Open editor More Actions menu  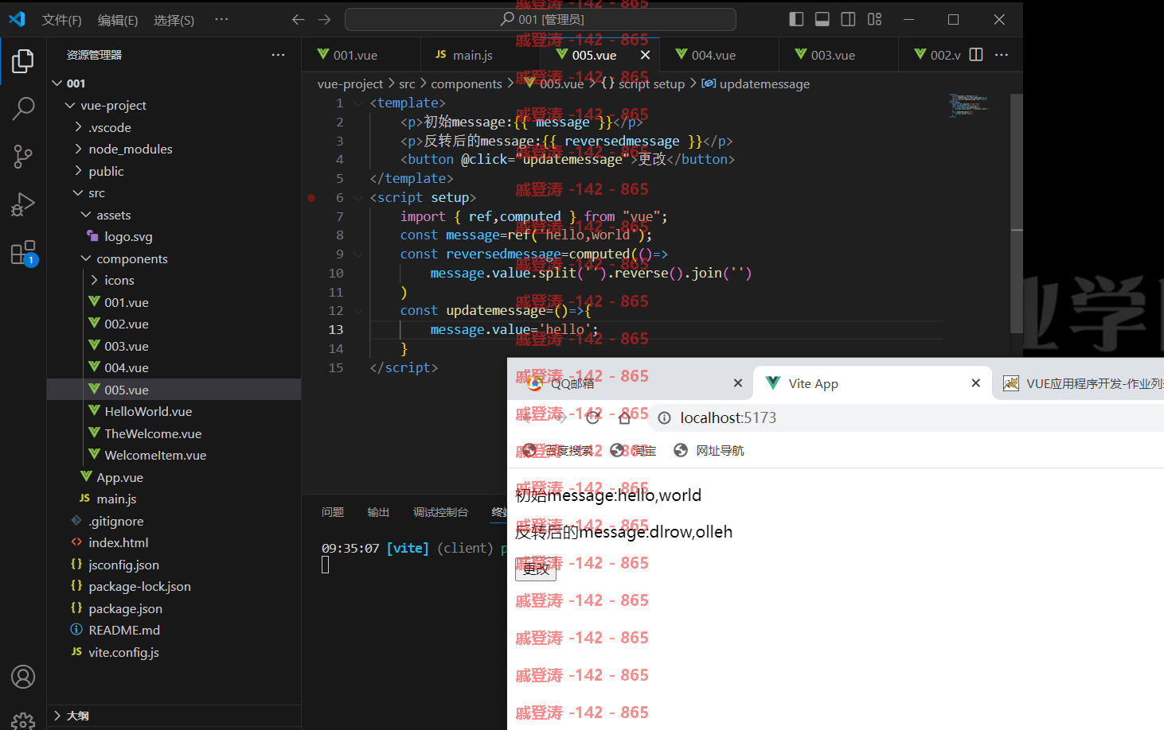tap(1002, 55)
